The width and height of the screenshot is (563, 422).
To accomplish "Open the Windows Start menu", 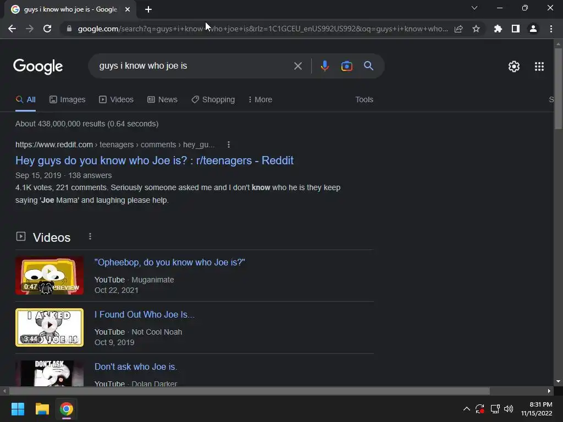I will pyautogui.click(x=18, y=409).
